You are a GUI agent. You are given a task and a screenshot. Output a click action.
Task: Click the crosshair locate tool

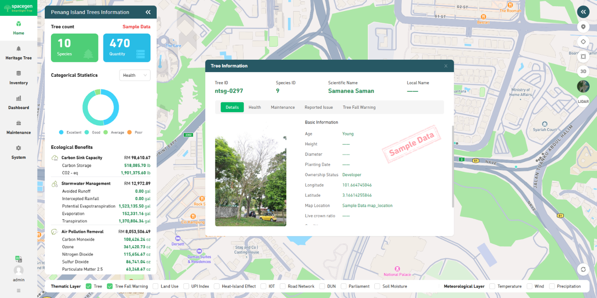583,42
